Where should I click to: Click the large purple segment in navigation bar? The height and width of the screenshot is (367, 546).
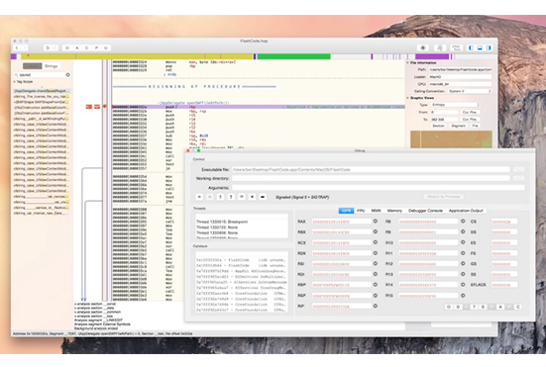click(x=432, y=56)
